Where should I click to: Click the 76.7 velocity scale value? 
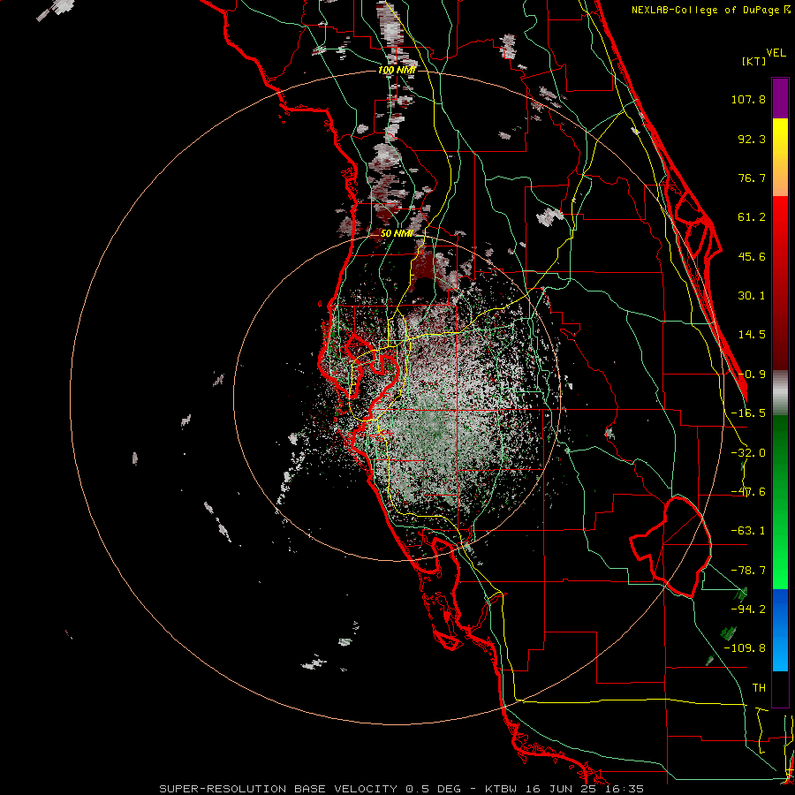(752, 178)
